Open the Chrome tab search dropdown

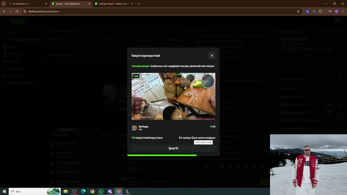(4, 4)
